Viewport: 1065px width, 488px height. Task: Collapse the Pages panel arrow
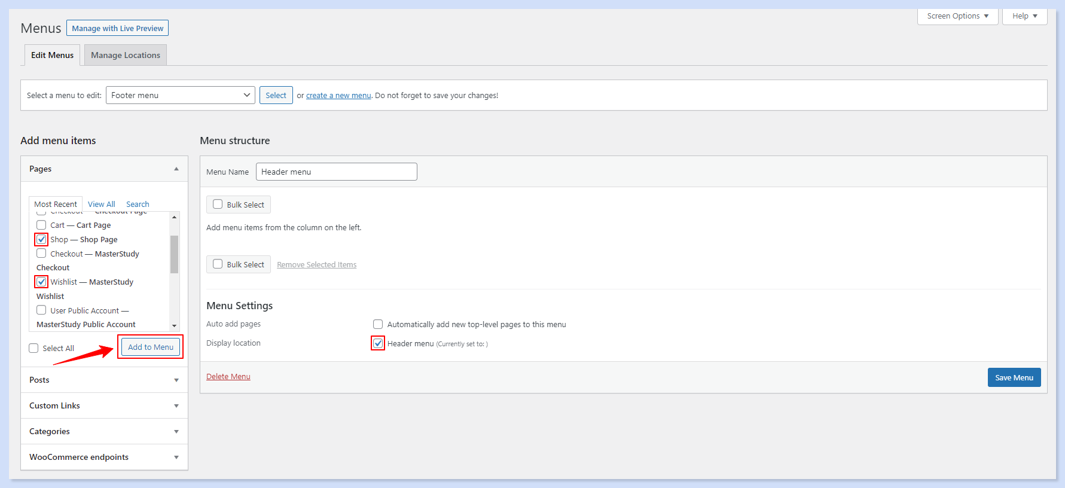pyautogui.click(x=176, y=169)
